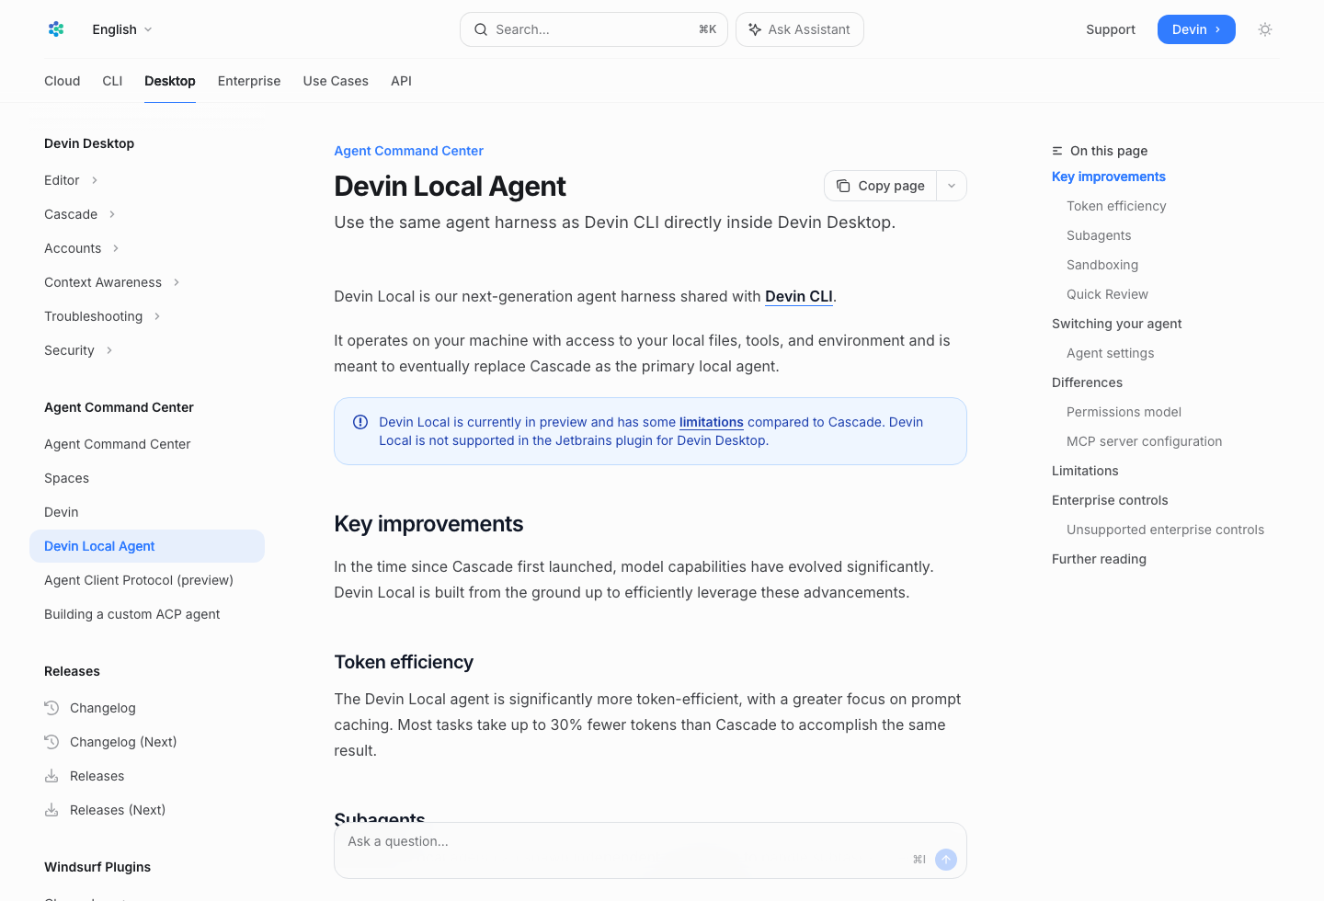The image size is (1324, 901).
Task: Open the API tab
Action: pos(401,81)
